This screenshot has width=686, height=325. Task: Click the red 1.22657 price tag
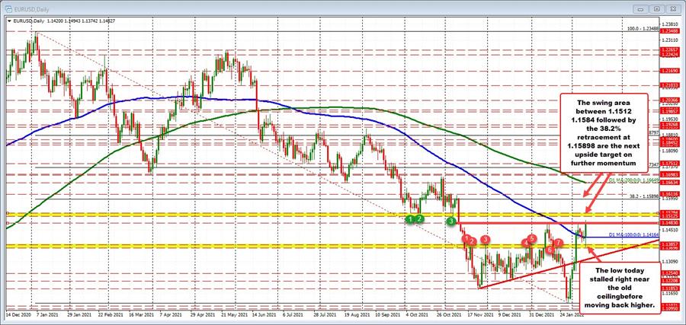668,49
